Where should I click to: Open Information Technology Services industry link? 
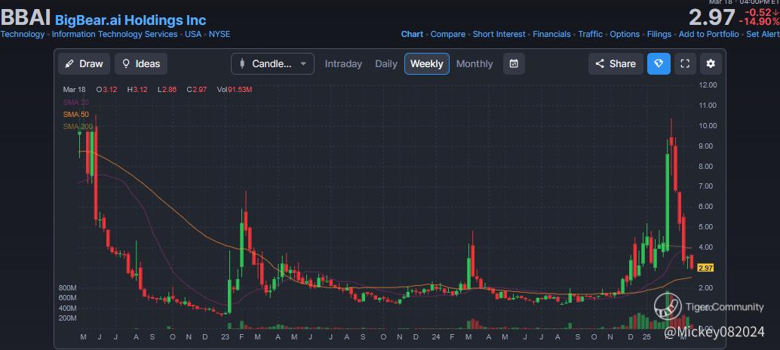(x=115, y=34)
